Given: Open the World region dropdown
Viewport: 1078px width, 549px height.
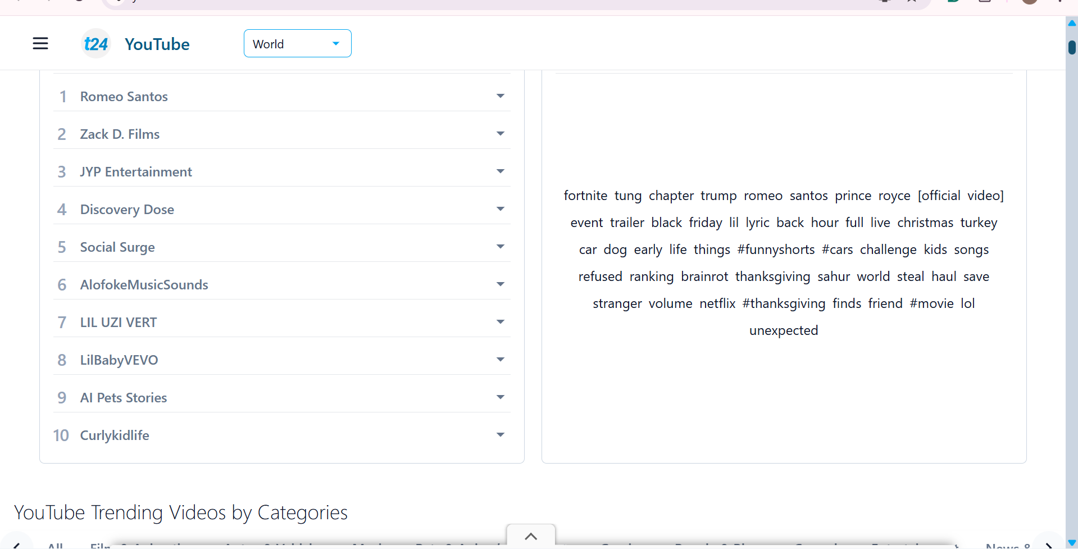Looking at the screenshot, I should click(297, 43).
